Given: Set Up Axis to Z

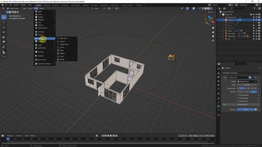Looking at the screenshot, I should pyautogui.click(x=254, y=92).
